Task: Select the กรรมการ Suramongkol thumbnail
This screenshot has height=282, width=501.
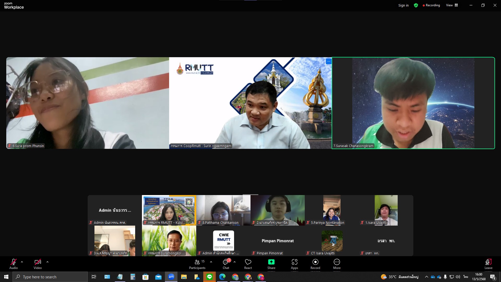Action: (169, 241)
